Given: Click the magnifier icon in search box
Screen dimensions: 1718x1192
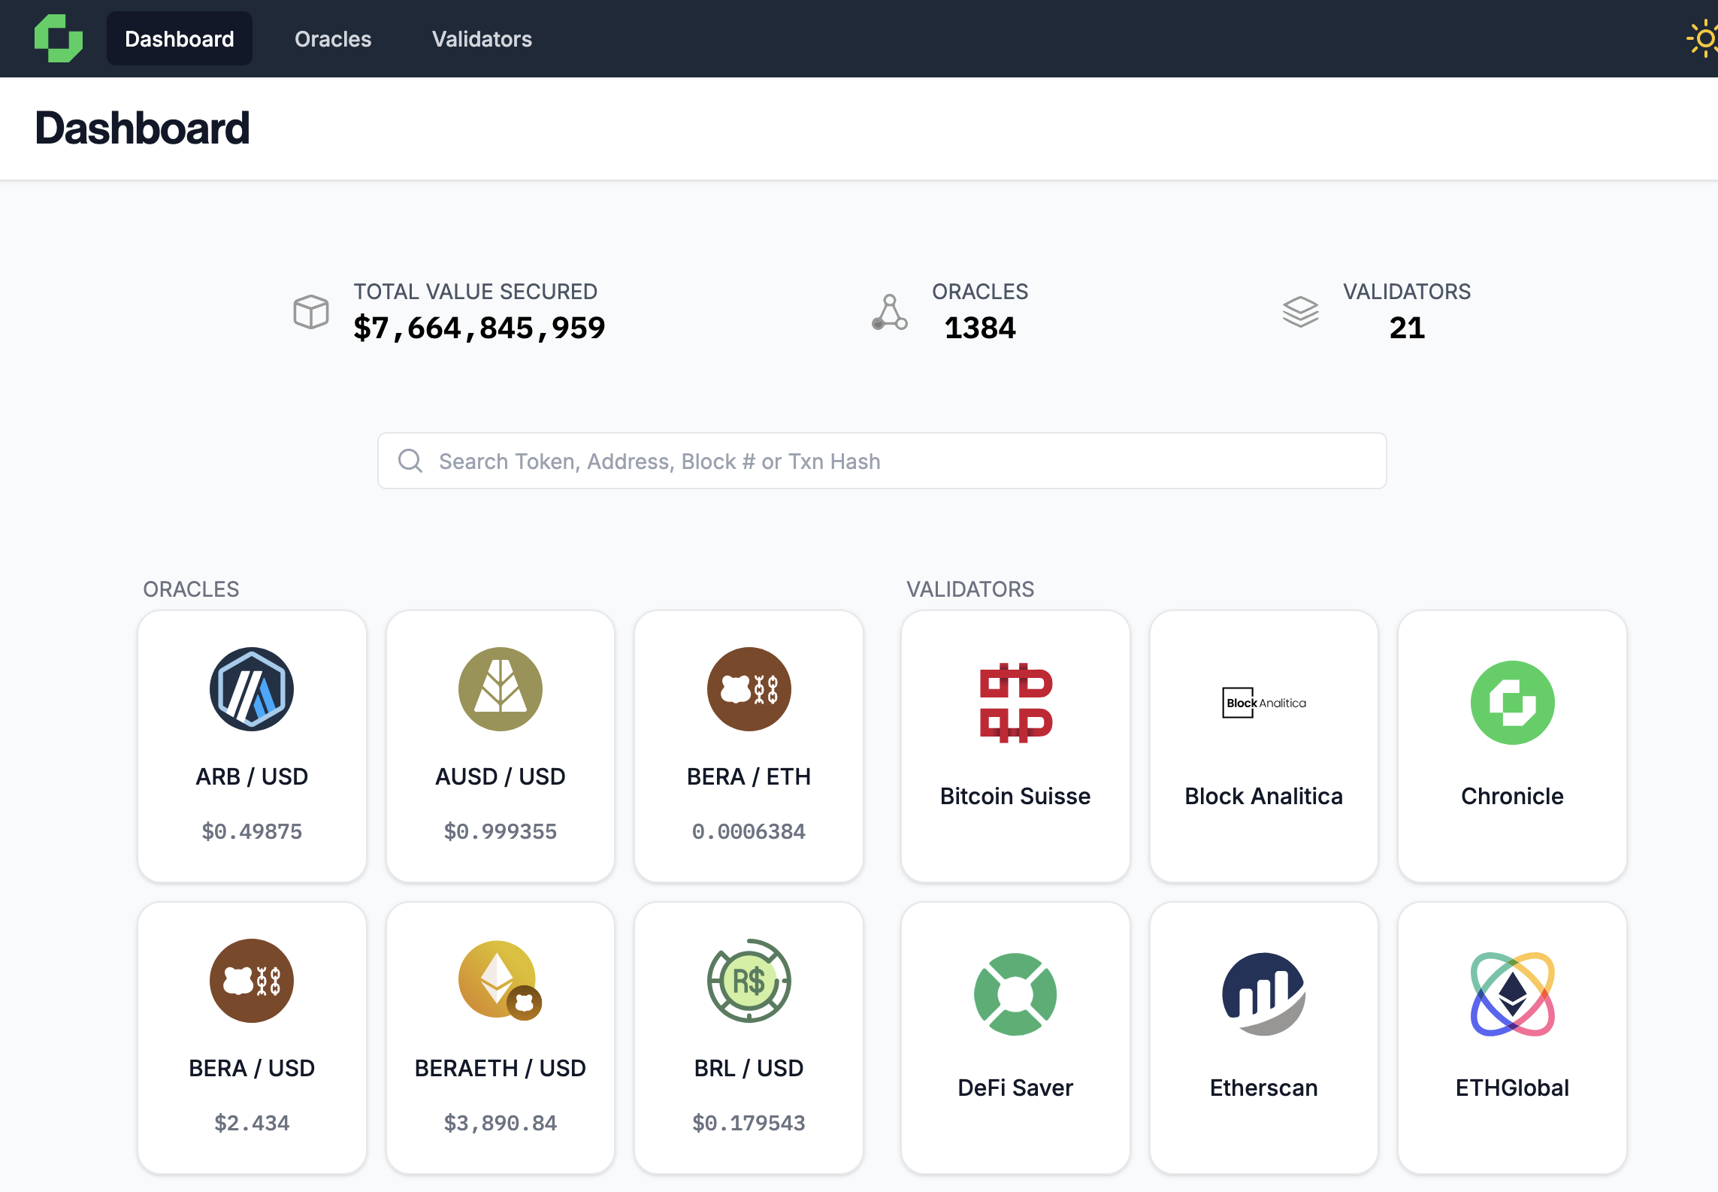Looking at the screenshot, I should click(410, 461).
